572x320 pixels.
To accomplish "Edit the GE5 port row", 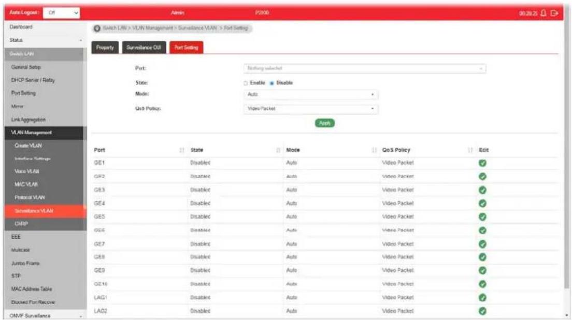I will (482, 217).
